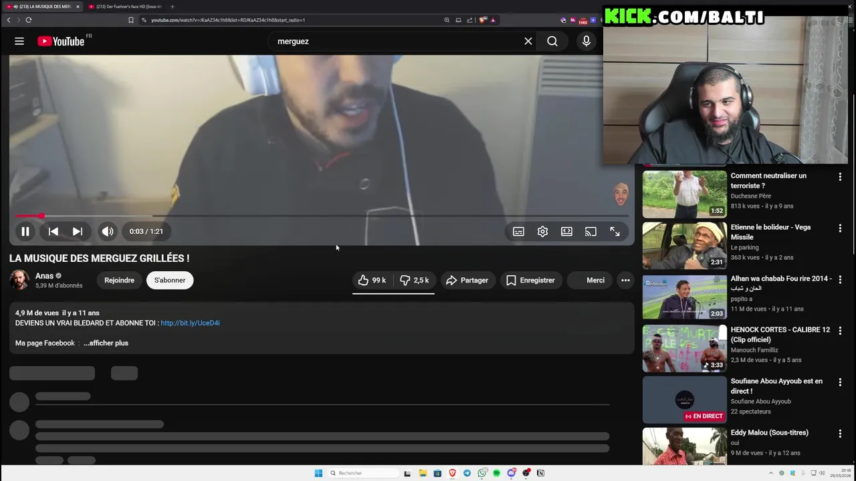Viewport: 856px width, 481px height.
Task: Open File Explorer from the taskbar
Action: [423, 473]
